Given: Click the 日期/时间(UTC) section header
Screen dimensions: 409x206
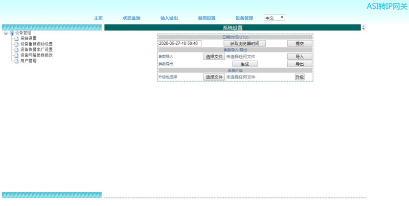Looking at the screenshot, I should [235, 37].
